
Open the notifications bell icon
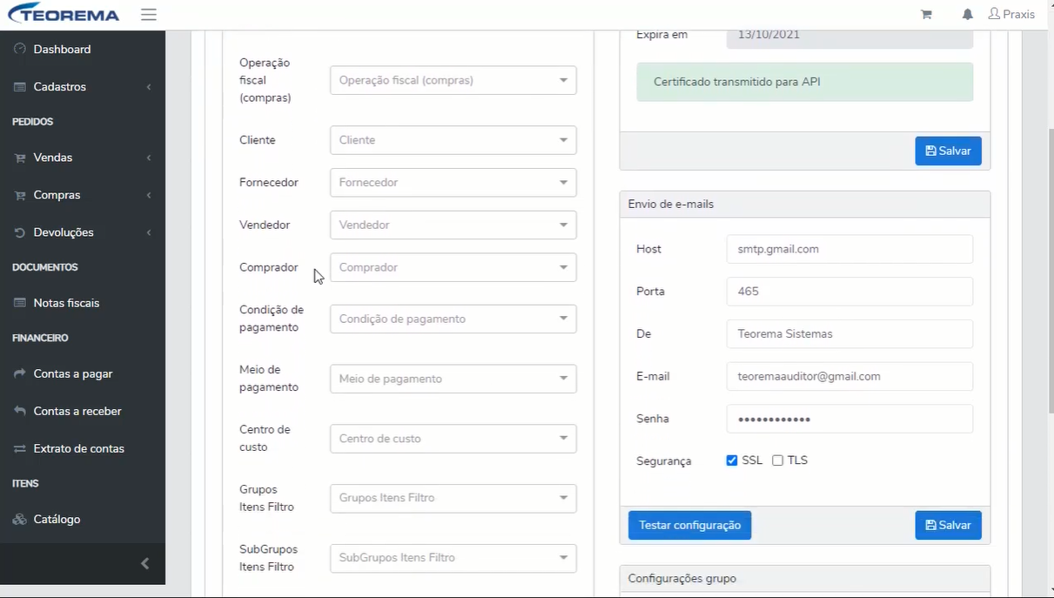pyautogui.click(x=968, y=15)
